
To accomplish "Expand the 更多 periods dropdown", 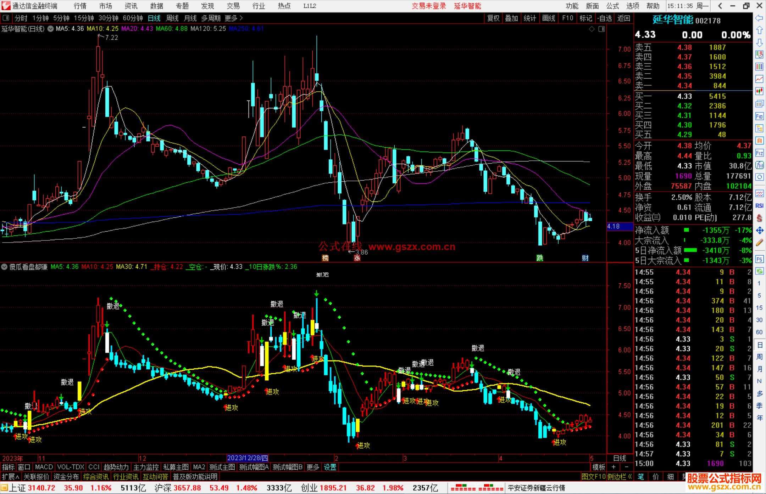I will [x=233, y=18].
